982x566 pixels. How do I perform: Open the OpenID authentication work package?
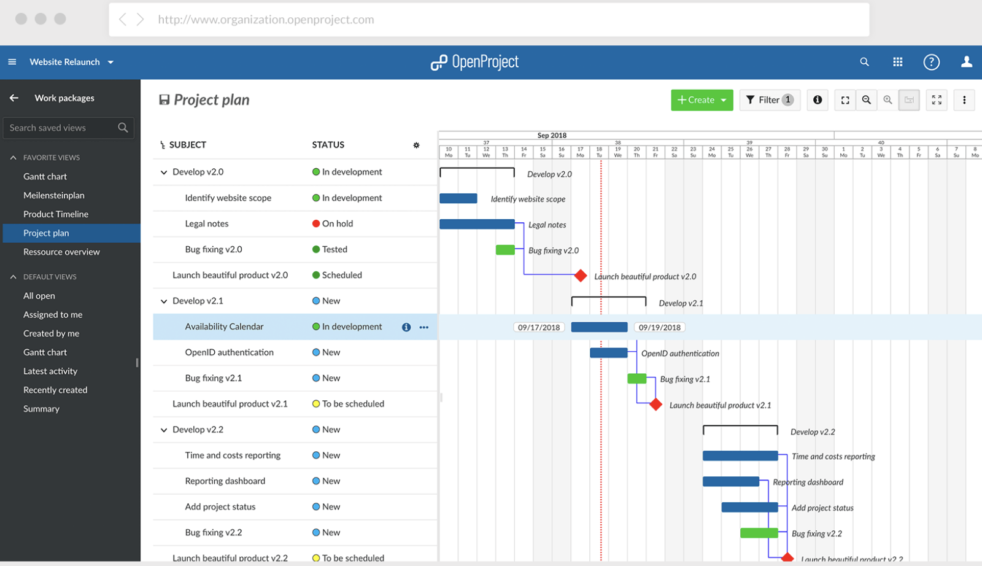click(230, 352)
